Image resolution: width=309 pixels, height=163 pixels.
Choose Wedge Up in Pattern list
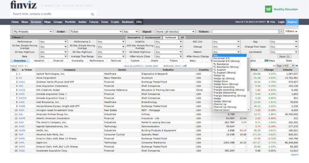pos(218,75)
